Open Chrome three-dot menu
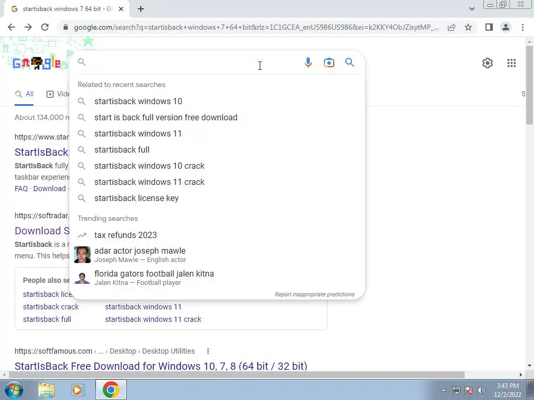Image resolution: width=534 pixels, height=400 pixels. pyautogui.click(x=523, y=27)
